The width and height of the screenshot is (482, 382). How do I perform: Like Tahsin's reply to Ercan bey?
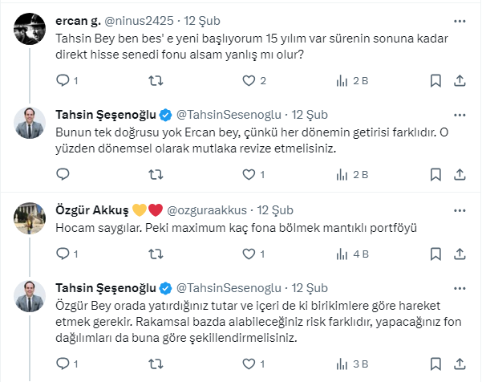(x=249, y=174)
